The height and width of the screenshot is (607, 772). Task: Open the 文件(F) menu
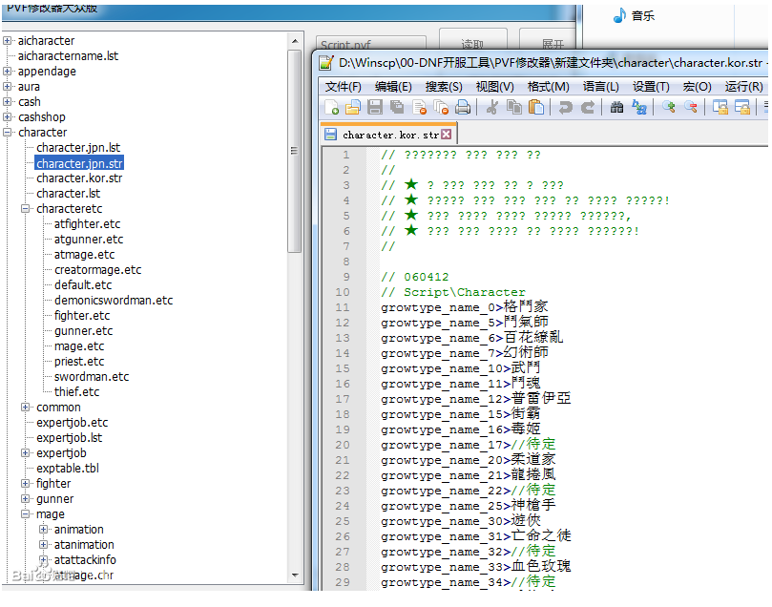tap(344, 87)
